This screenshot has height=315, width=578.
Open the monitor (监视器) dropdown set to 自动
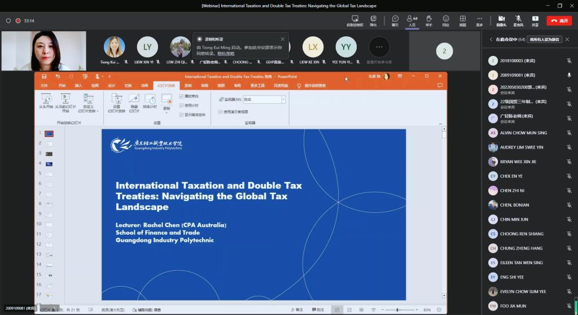[x=264, y=99]
